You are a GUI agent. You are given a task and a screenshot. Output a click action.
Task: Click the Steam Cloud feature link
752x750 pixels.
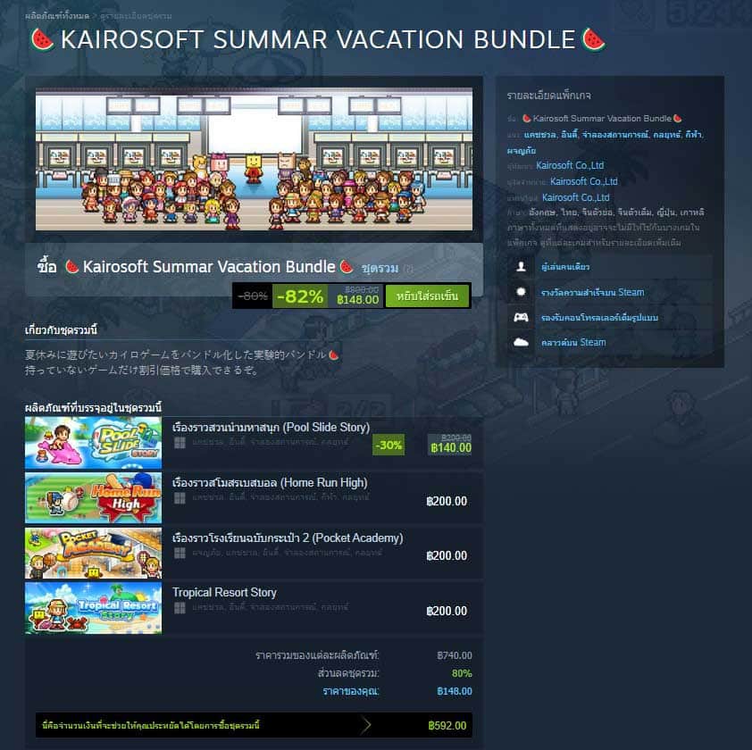573,342
